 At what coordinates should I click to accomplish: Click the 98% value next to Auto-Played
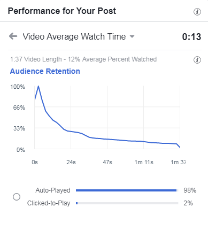point(190,190)
